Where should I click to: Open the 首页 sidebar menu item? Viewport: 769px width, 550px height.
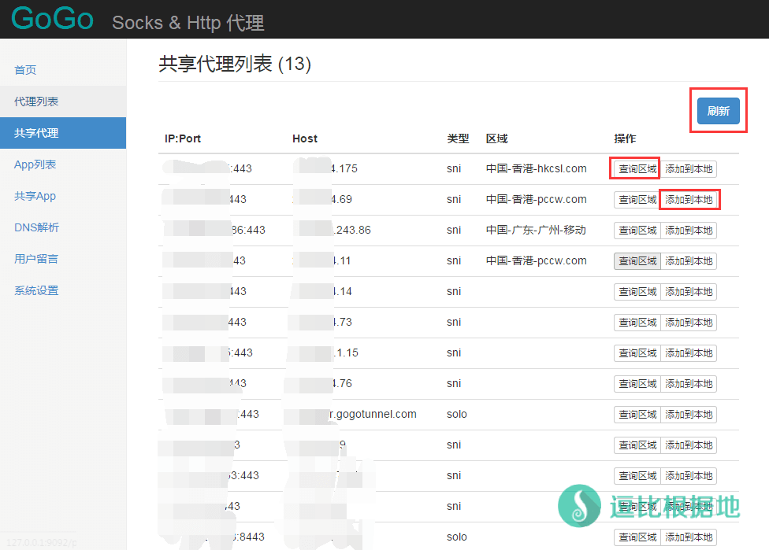click(25, 70)
